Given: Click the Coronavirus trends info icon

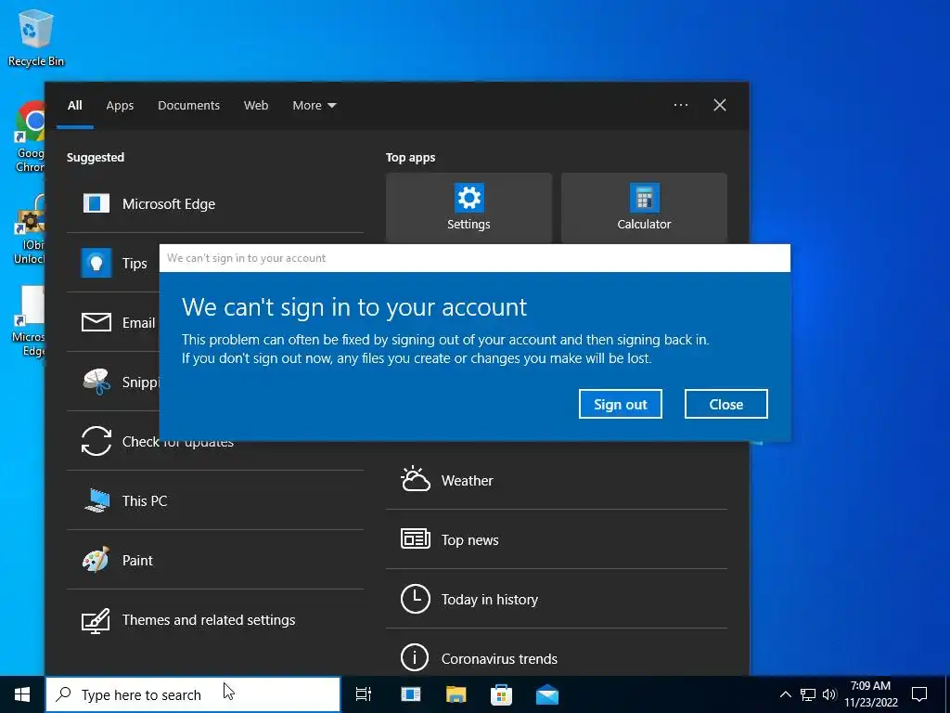Looking at the screenshot, I should [x=416, y=658].
